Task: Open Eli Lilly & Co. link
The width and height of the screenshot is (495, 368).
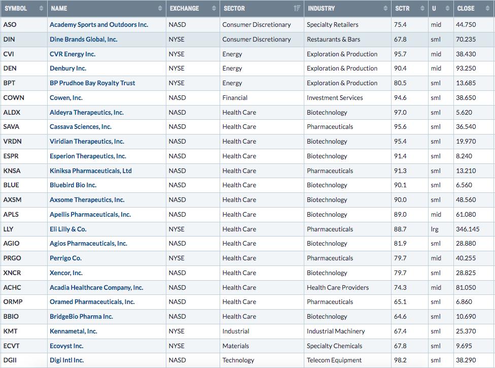Action: (68, 229)
